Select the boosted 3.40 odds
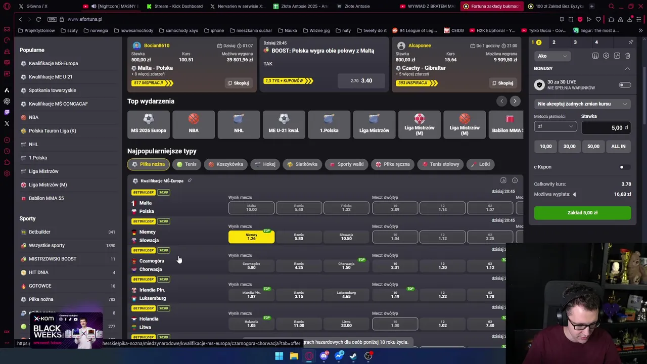The width and height of the screenshot is (647, 364). point(361,80)
